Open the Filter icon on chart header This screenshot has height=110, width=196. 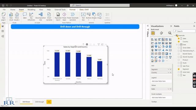(x=99, y=44)
